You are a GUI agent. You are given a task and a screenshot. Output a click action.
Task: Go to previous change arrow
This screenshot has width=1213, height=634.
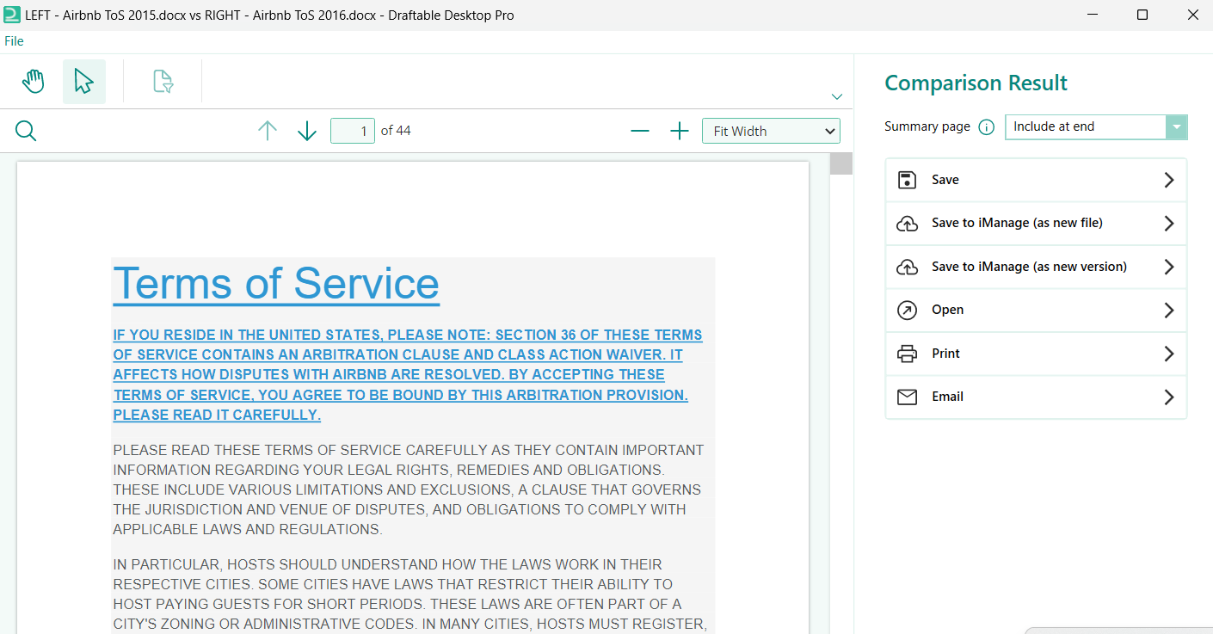coord(268,131)
